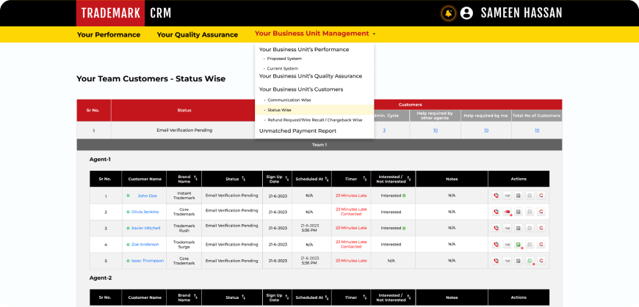Collapse Your Business Unit Management dropdown
Screen dimensions: 639x307
tap(314, 34)
